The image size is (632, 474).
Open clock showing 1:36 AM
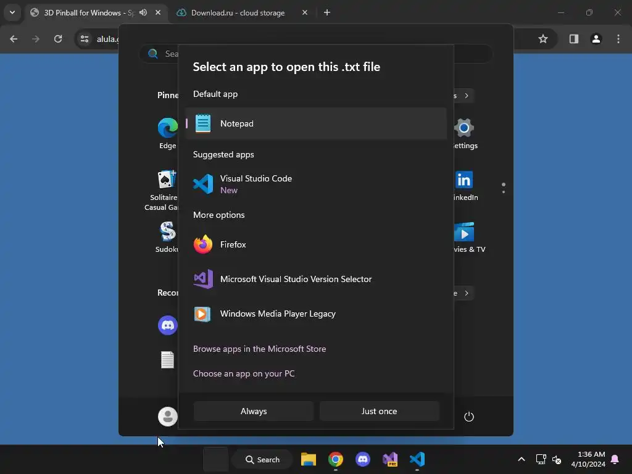(x=588, y=459)
